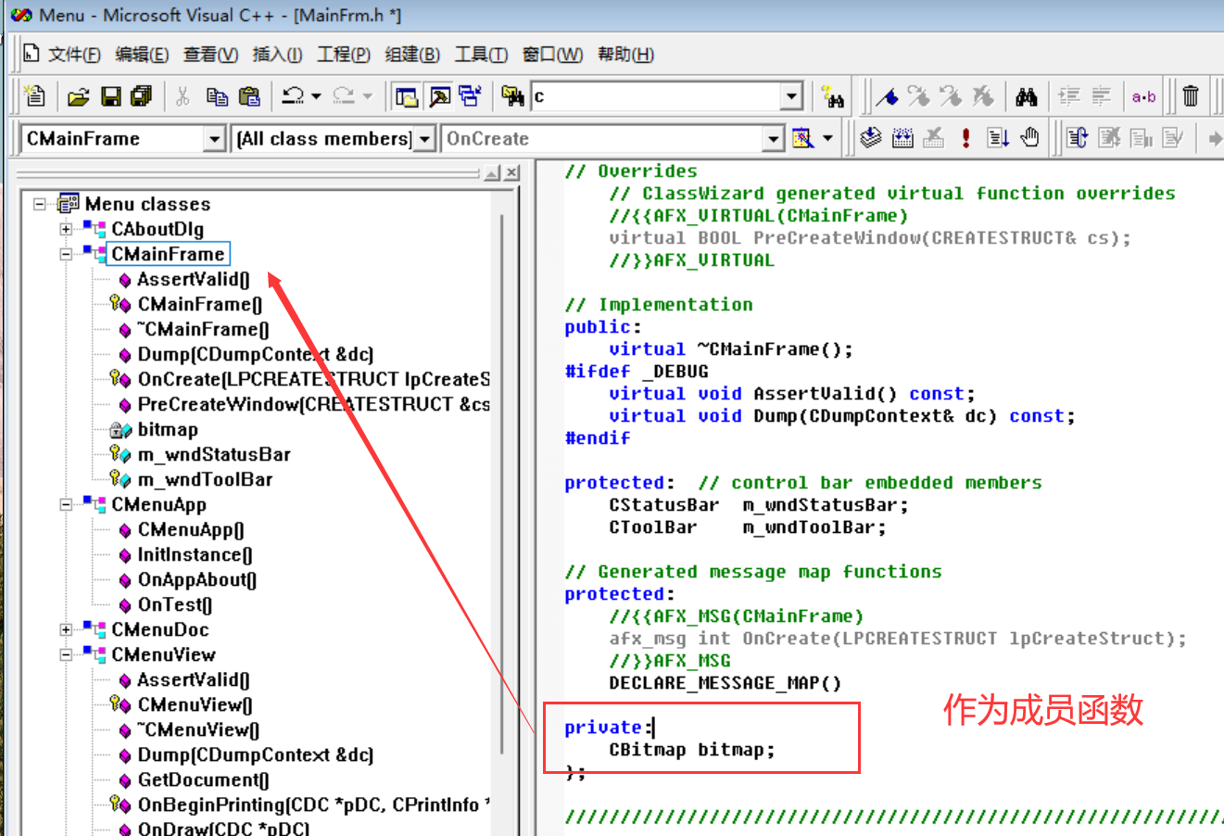Insert a breakpoint with the hand icon
Viewport: 1224px width, 836px height.
(1029, 138)
